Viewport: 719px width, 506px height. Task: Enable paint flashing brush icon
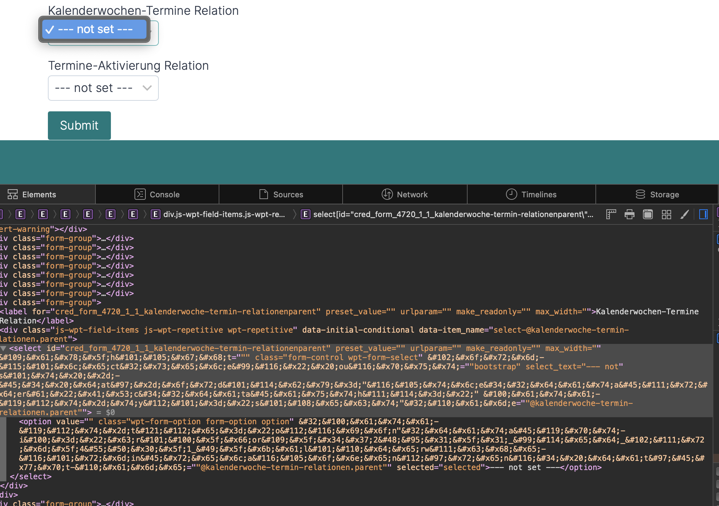tap(685, 214)
